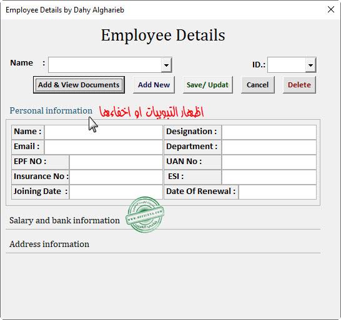Screen dimensions: 341x320
Task: Click into the Designation input field
Action: [269, 132]
